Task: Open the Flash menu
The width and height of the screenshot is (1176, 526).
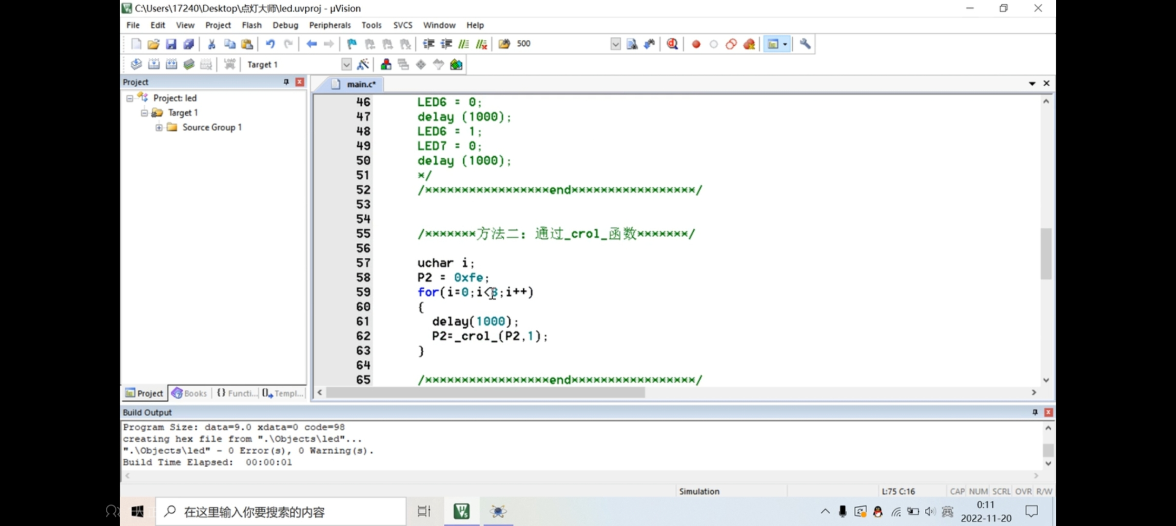Action: point(252,25)
